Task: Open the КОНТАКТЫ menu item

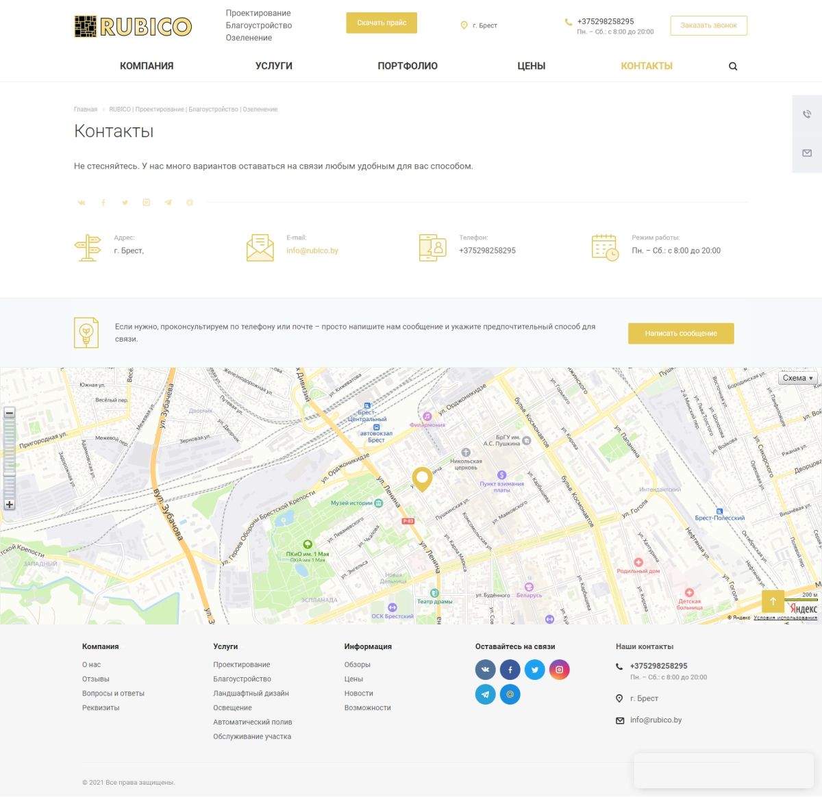Action: pos(647,66)
